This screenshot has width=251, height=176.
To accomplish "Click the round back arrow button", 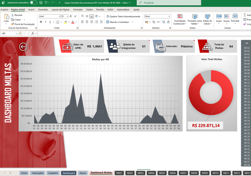I will click(23, 47).
